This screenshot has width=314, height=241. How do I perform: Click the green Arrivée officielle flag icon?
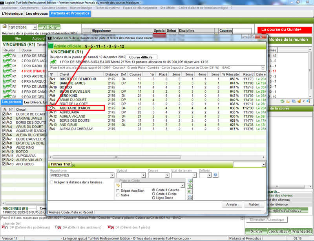point(51,46)
